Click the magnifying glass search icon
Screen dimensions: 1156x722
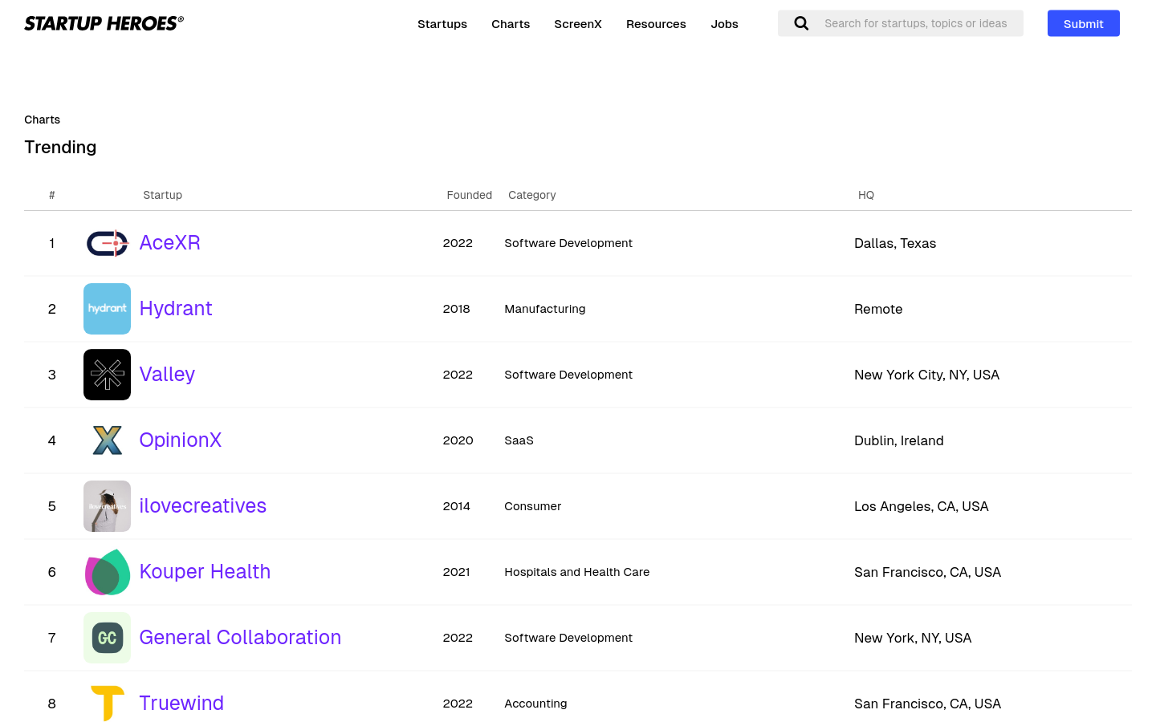tap(801, 23)
